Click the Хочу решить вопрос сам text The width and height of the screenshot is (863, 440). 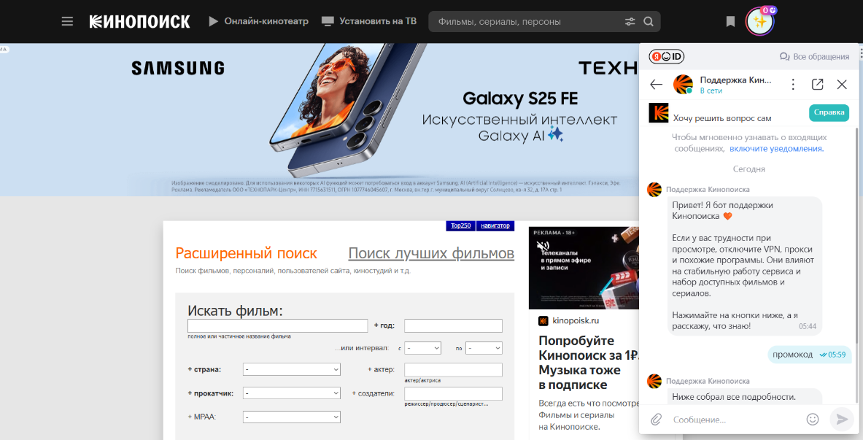pyautogui.click(x=722, y=118)
